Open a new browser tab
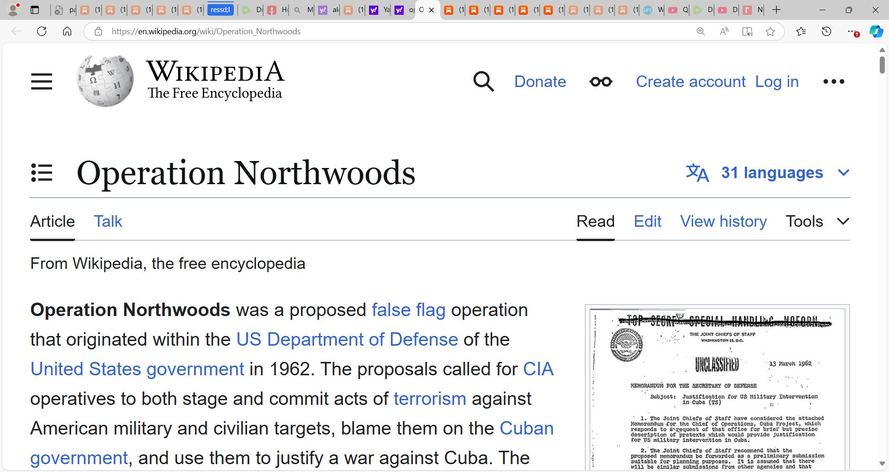 pyautogui.click(x=776, y=10)
